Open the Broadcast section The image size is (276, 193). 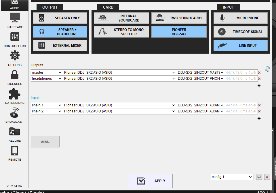(15, 115)
